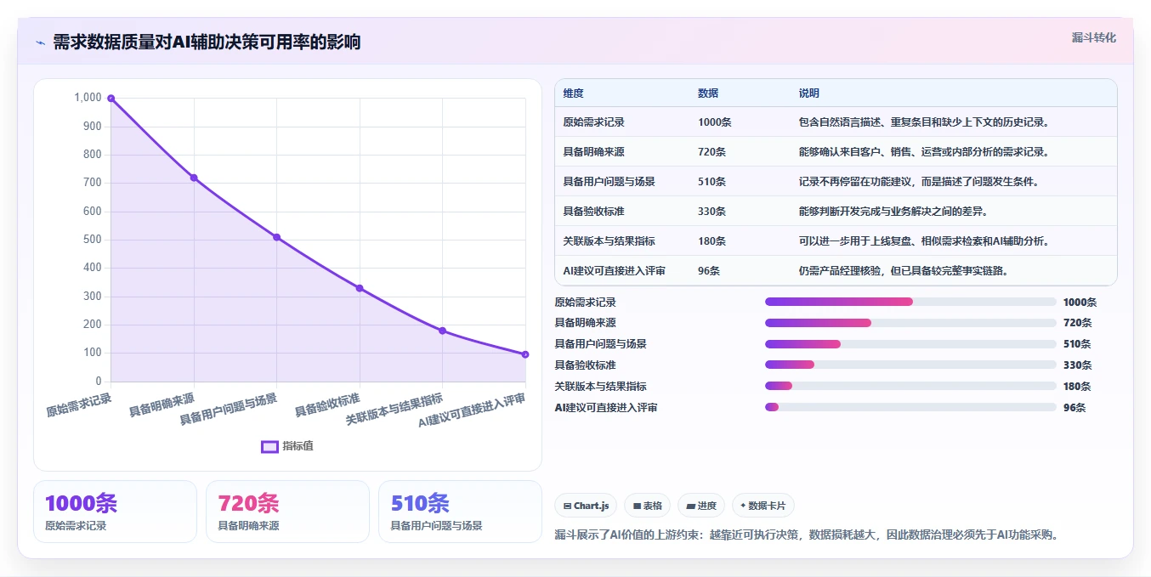Click the chart point for 关联版本与结果指标
The width and height of the screenshot is (1151, 577).
[x=442, y=331]
